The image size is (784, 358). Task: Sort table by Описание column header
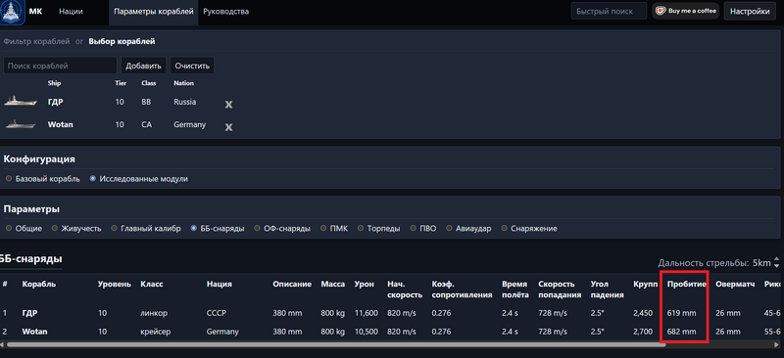click(x=292, y=284)
